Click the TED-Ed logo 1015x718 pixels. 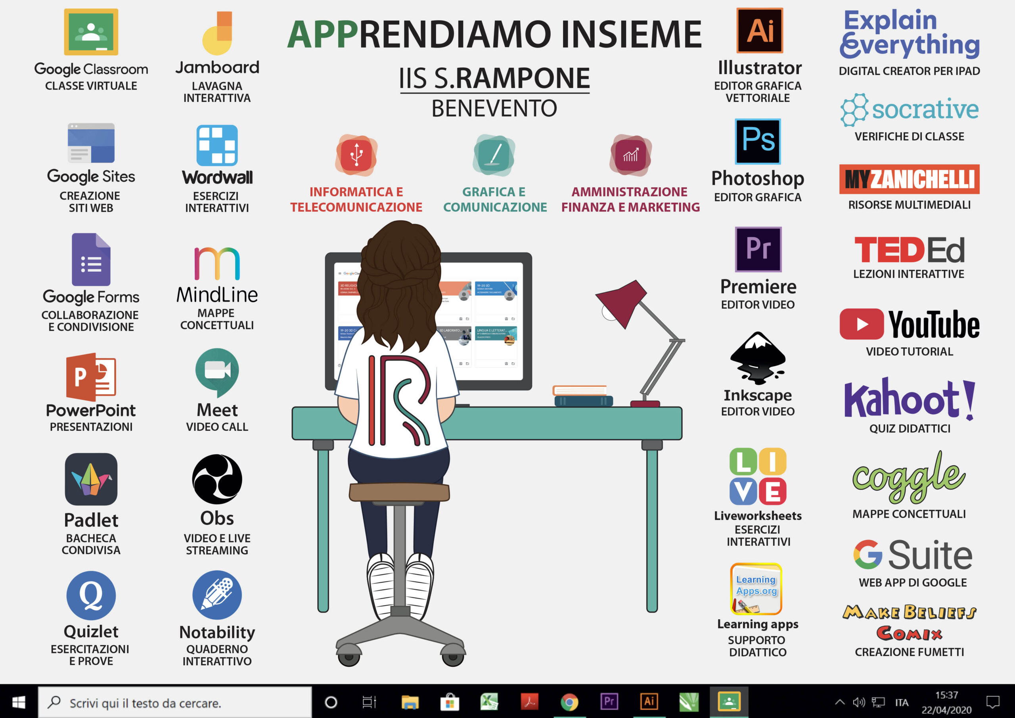tap(910, 250)
